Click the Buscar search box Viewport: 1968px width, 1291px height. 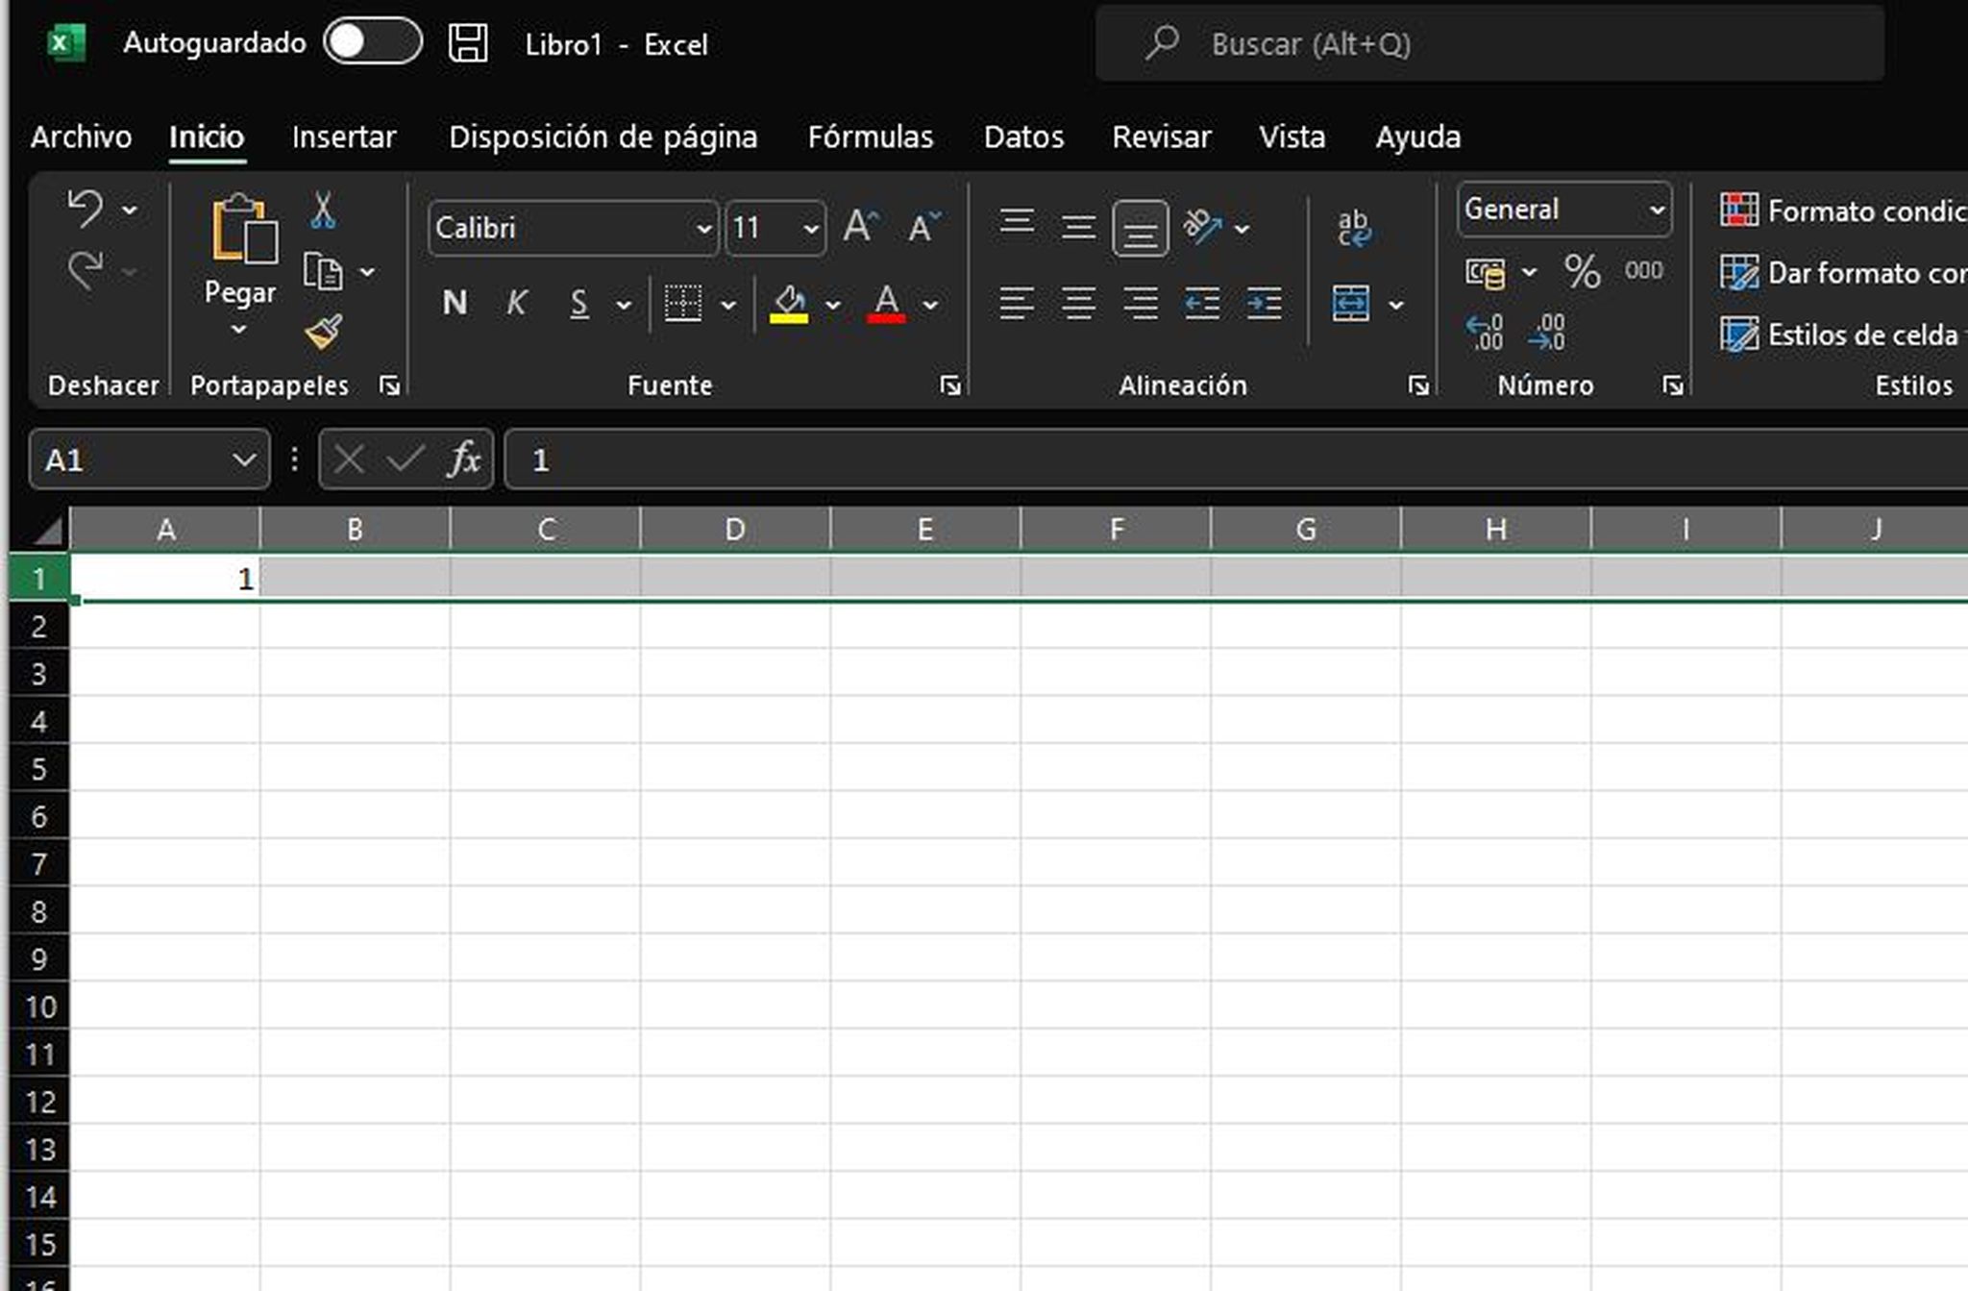(1489, 44)
